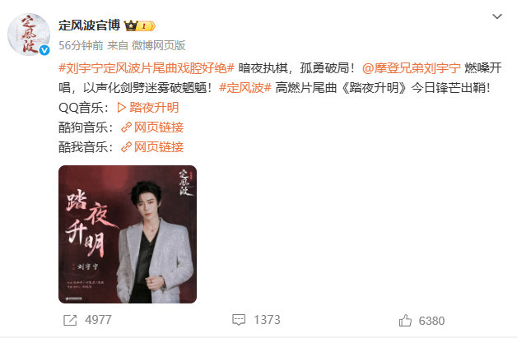
Task: Open the 酷我音乐 网页链接
Action: [152, 147]
